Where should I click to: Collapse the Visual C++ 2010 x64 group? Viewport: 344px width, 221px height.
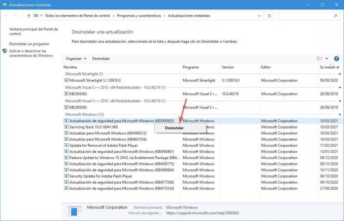click(x=340, y=87)
